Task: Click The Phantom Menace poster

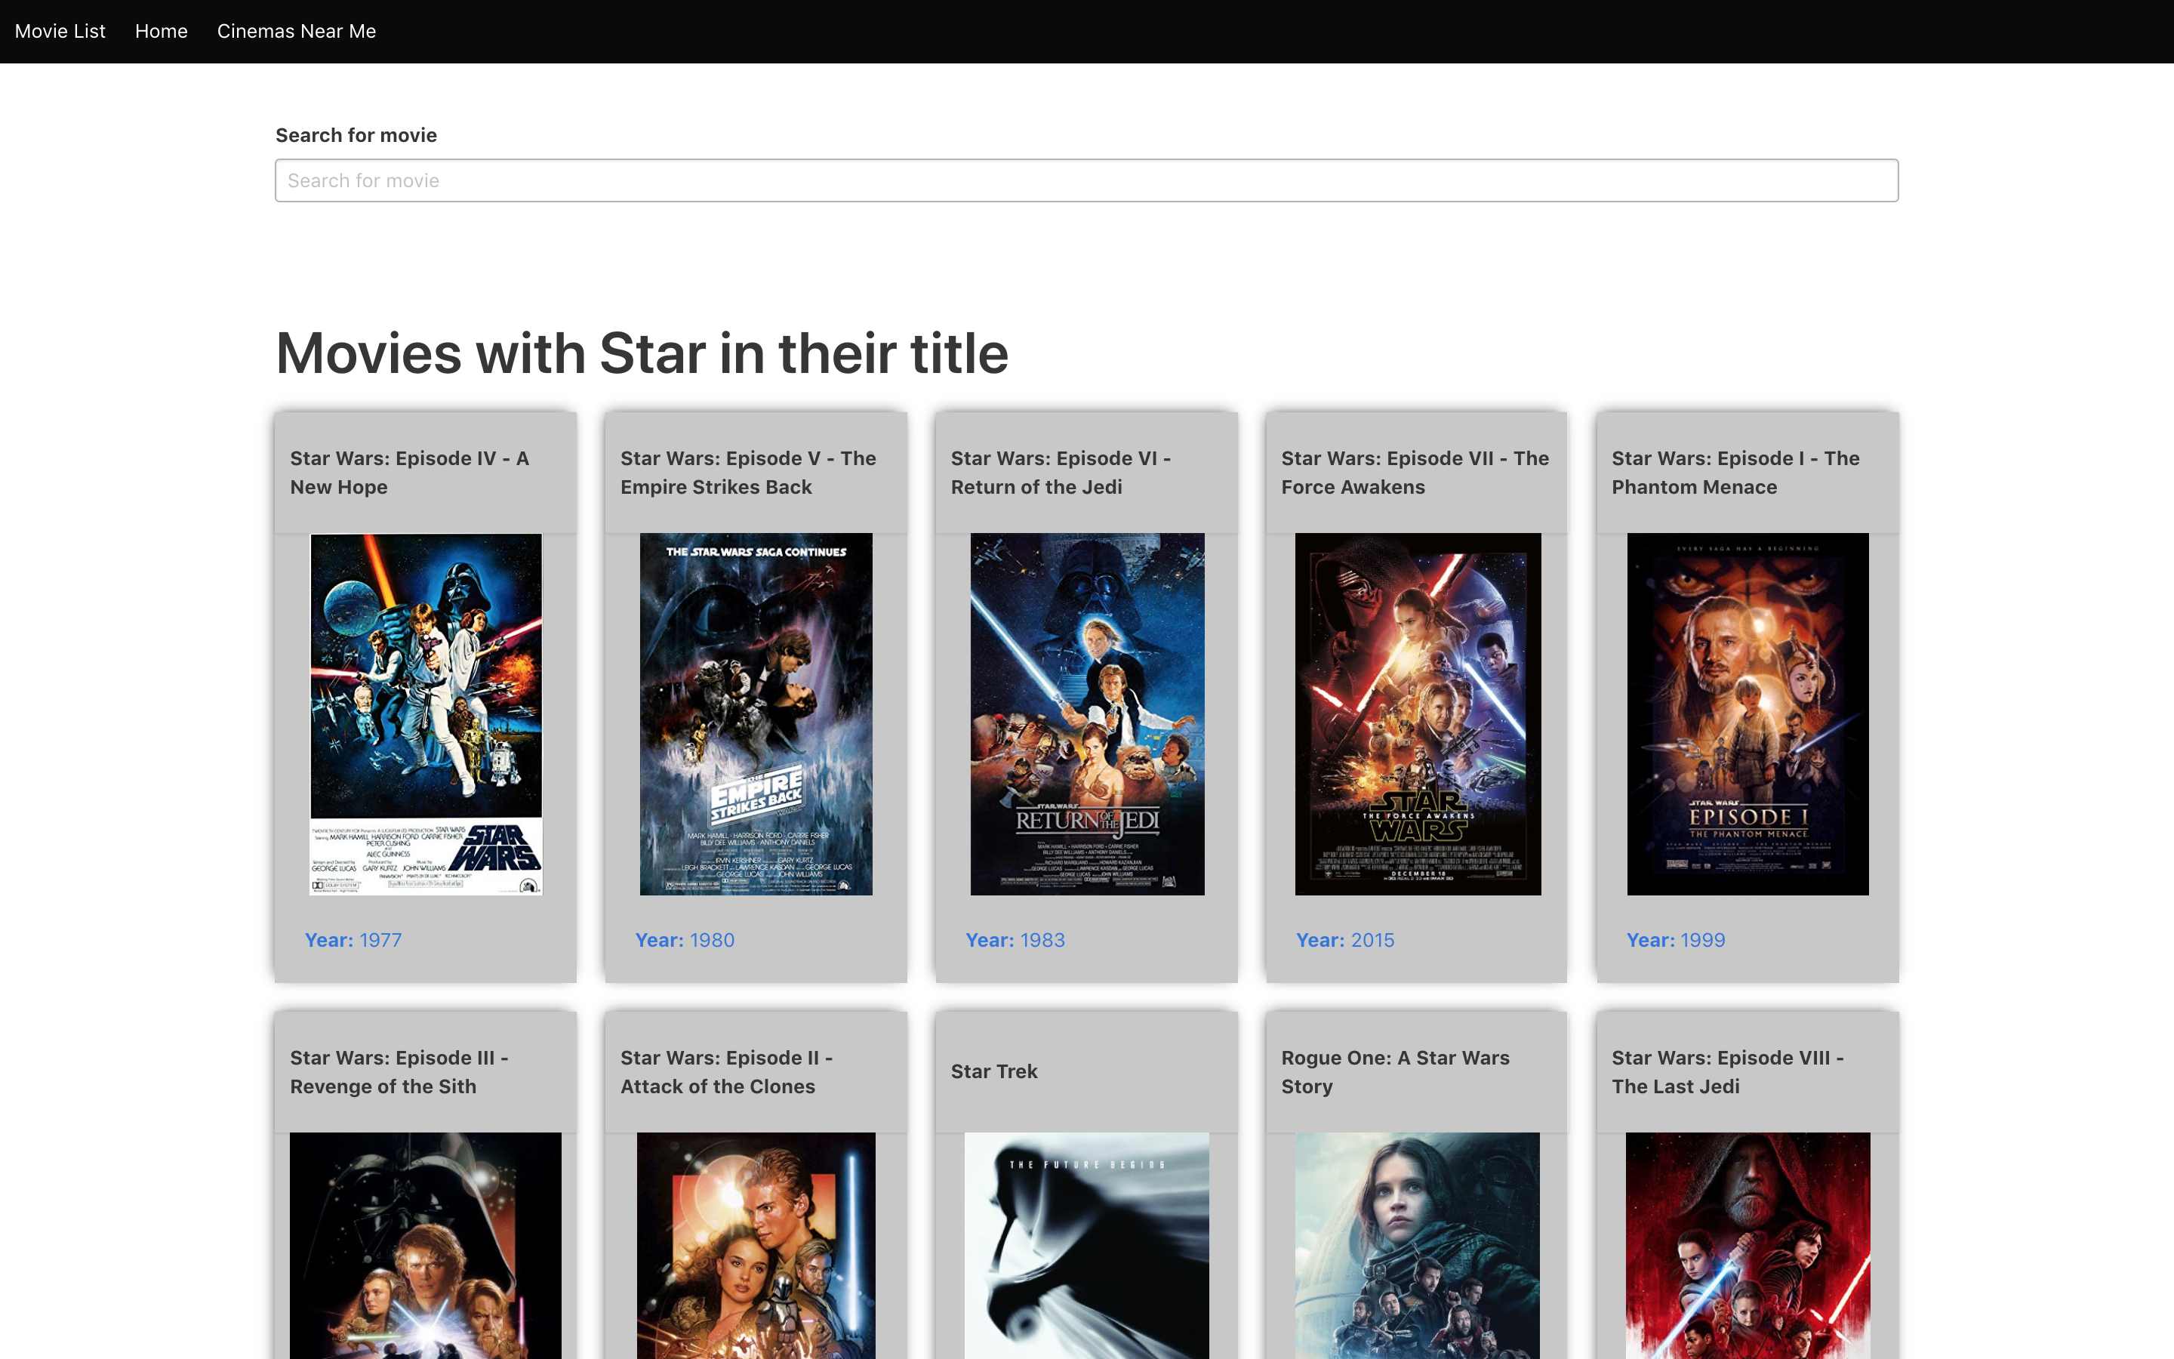Action: point(1748,713)
